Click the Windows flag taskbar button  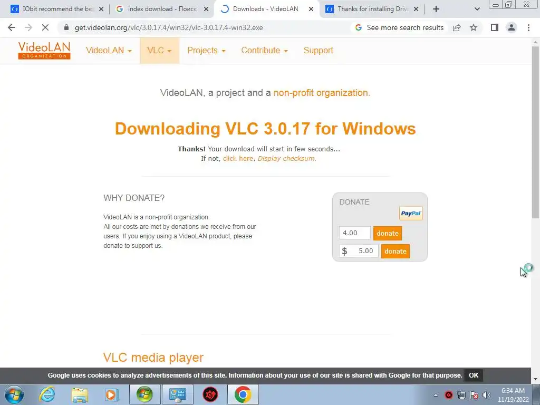[x=144, y=394]
